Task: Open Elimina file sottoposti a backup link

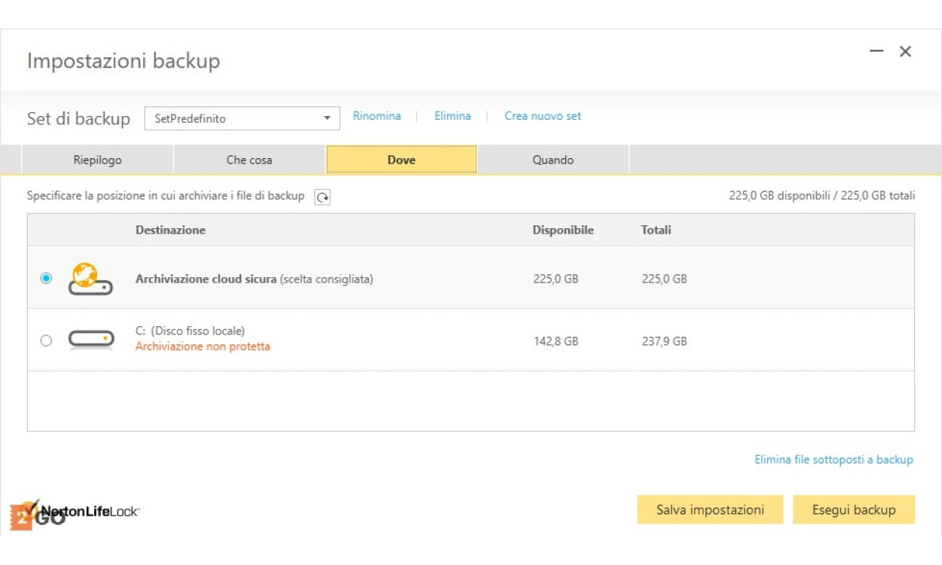Action: pos(833,460)
